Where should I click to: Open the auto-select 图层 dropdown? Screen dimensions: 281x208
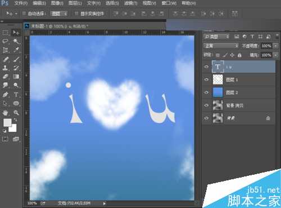click(59, 14)
